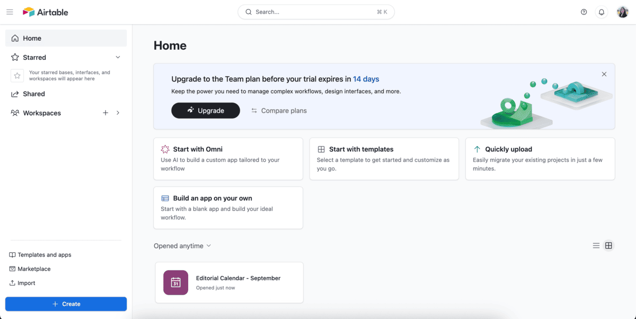Open the help question mark icon
The height and width of the screenshot is (319, 636).
pyautogui.click(x=584, y=12)
